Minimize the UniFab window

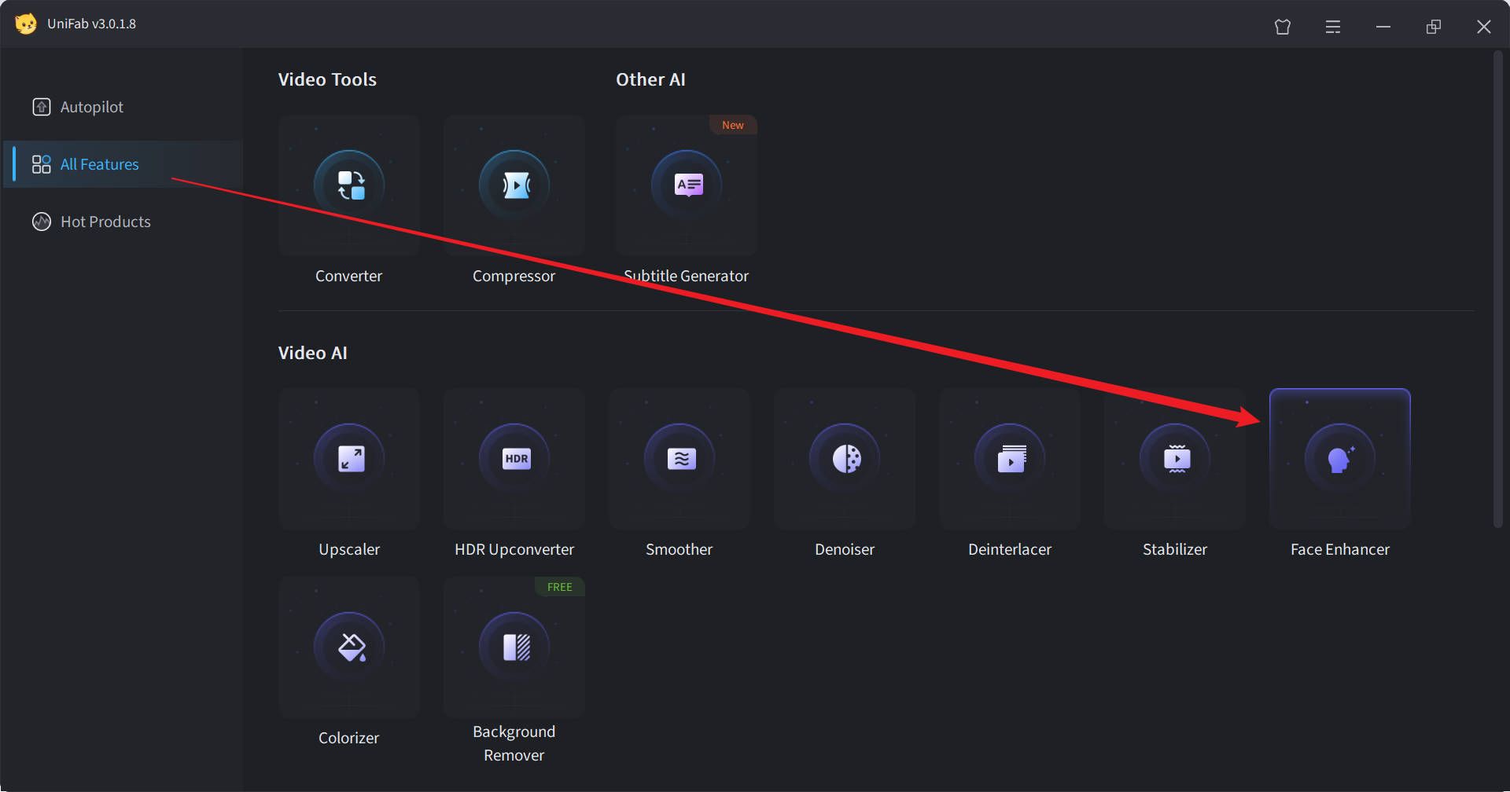1383,27
